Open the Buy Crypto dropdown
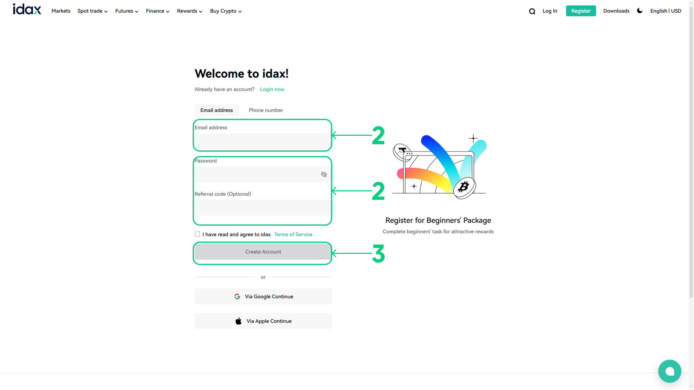Screen dimensions: 694x390 point(226,11)
